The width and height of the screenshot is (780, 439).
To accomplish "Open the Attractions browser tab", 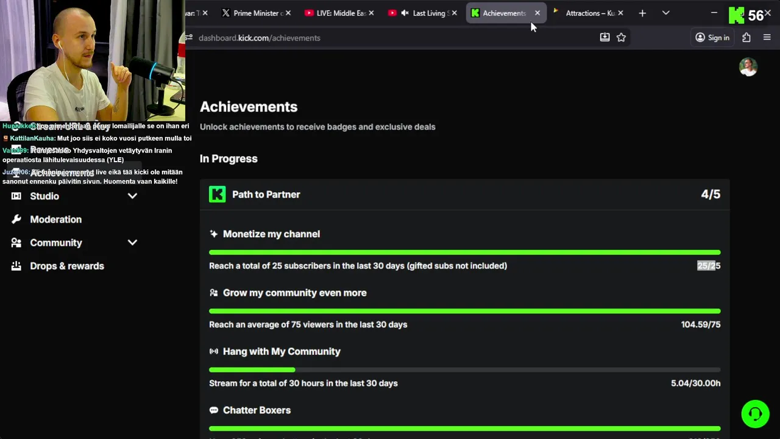I will 590,13.
